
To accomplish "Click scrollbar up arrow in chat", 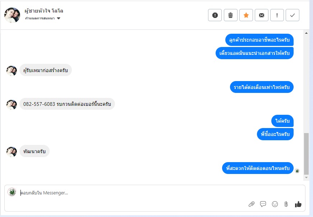I will 306,33.
